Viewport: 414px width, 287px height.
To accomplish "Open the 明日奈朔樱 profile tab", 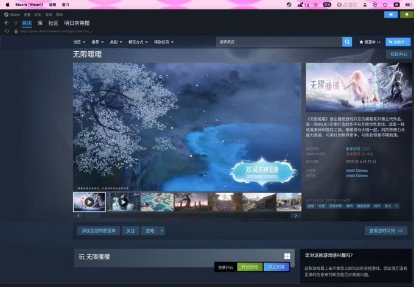I will tap(77, 23).
